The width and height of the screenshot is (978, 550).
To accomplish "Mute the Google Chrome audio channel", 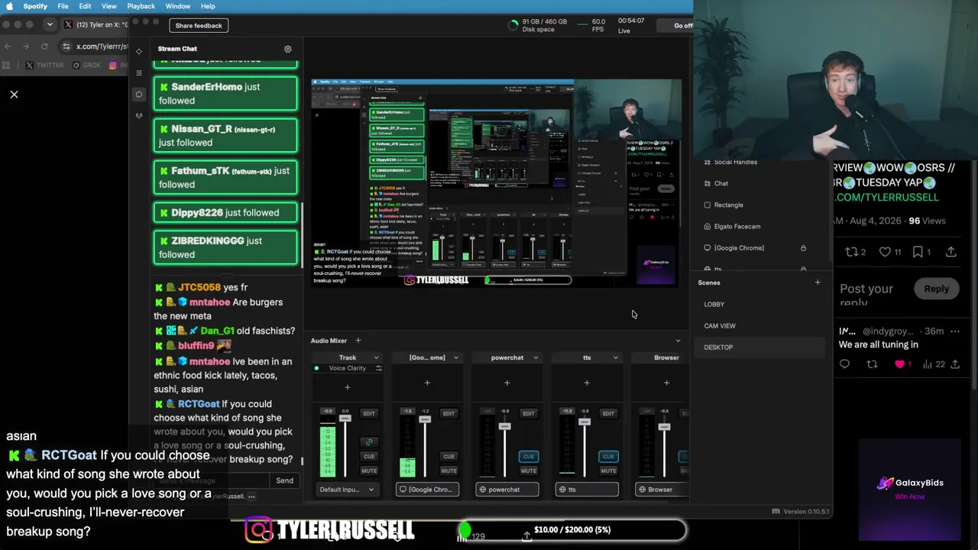I will [449, 471].
